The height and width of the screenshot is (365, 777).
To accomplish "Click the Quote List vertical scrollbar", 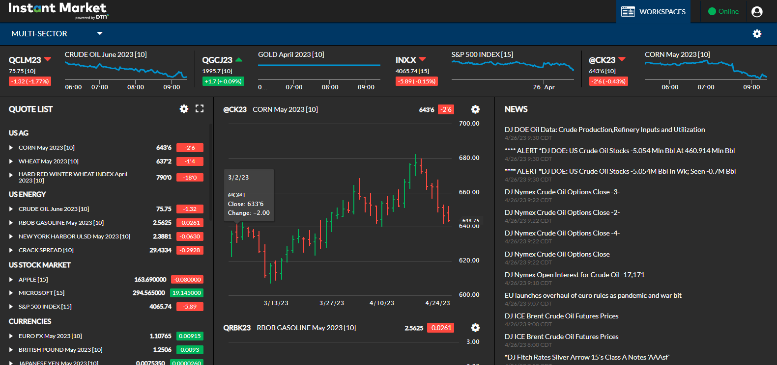I will pyautogui.click(x=211, y=172).
